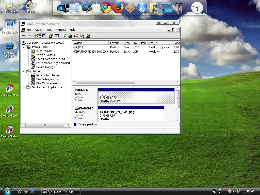Collapse the Storage tree node
This screenshot has width=260, height=195.
point(24,71)
